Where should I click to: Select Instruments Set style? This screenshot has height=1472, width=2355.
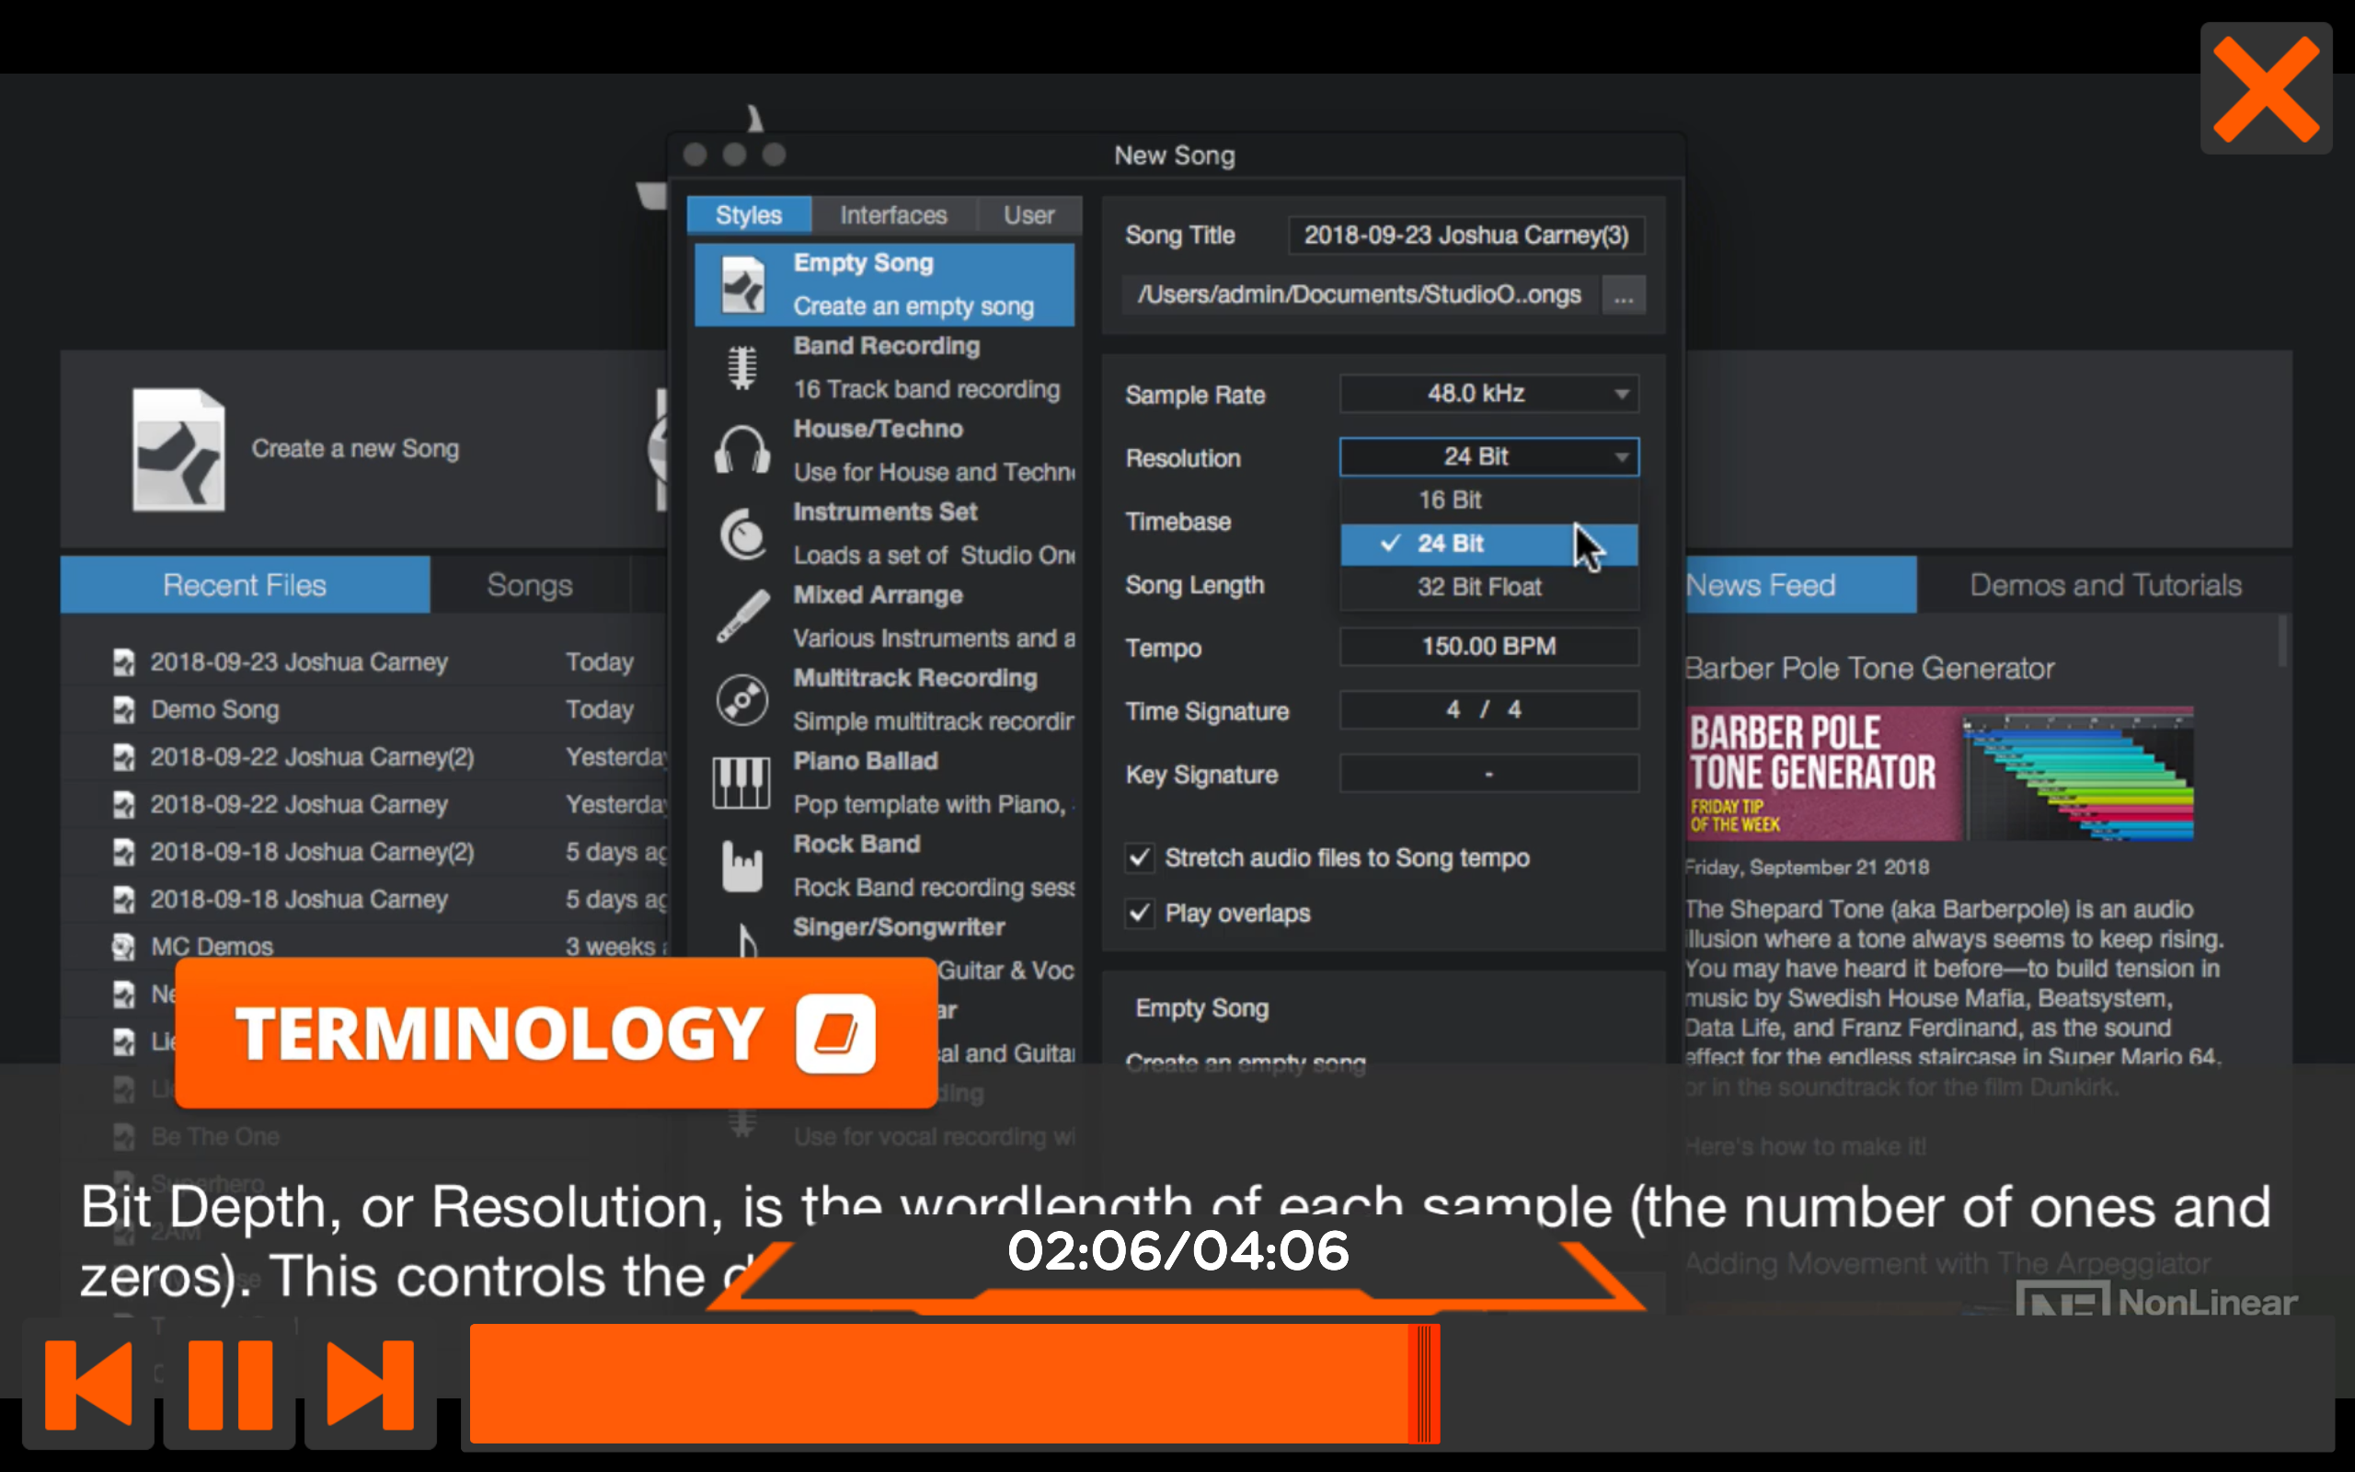click(885, 534)
